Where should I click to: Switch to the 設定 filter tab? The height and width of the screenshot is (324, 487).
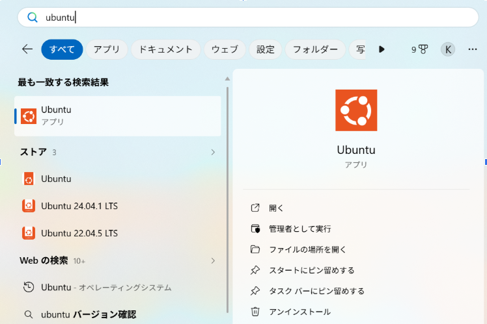266,49
